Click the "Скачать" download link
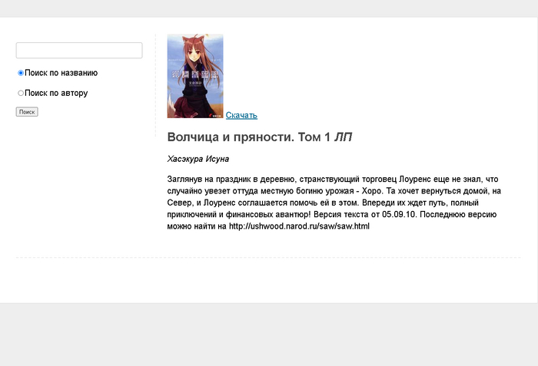538x366 pixels. pyautogui.click(x=241, y=115)
